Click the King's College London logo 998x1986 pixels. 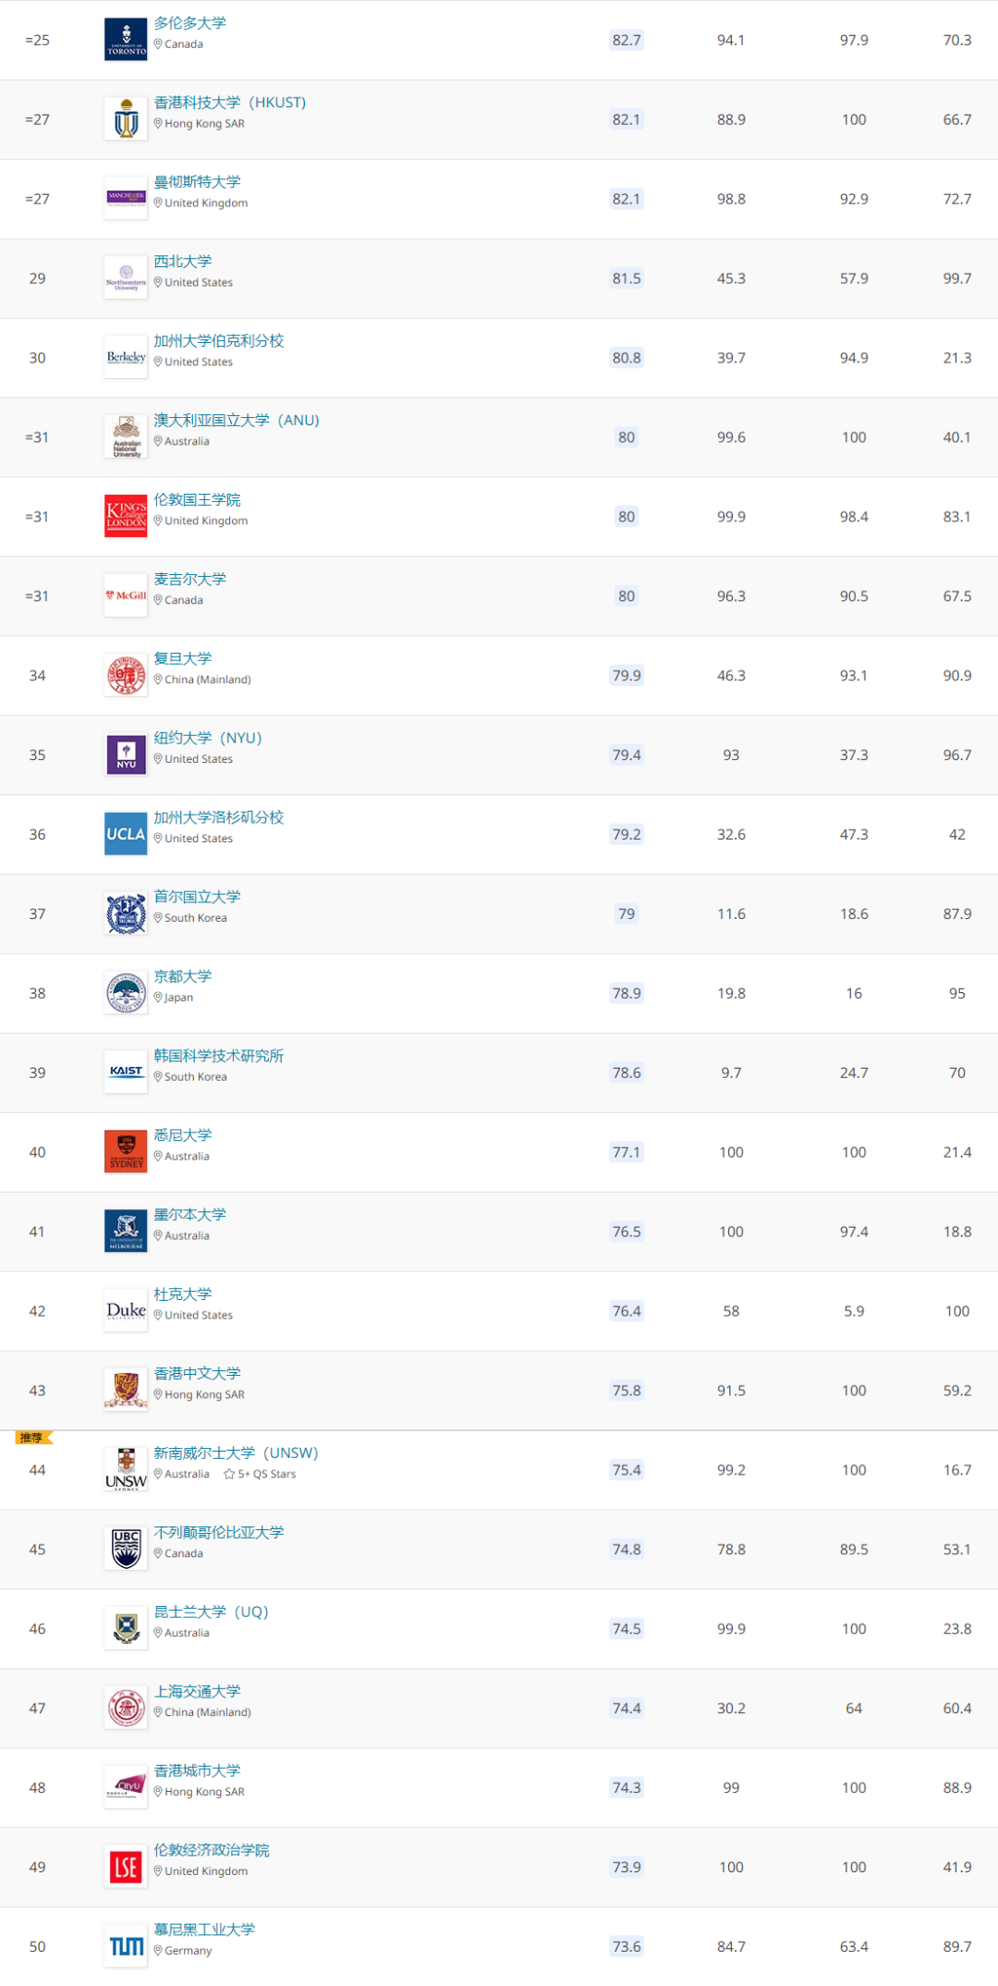pos(126,516)
